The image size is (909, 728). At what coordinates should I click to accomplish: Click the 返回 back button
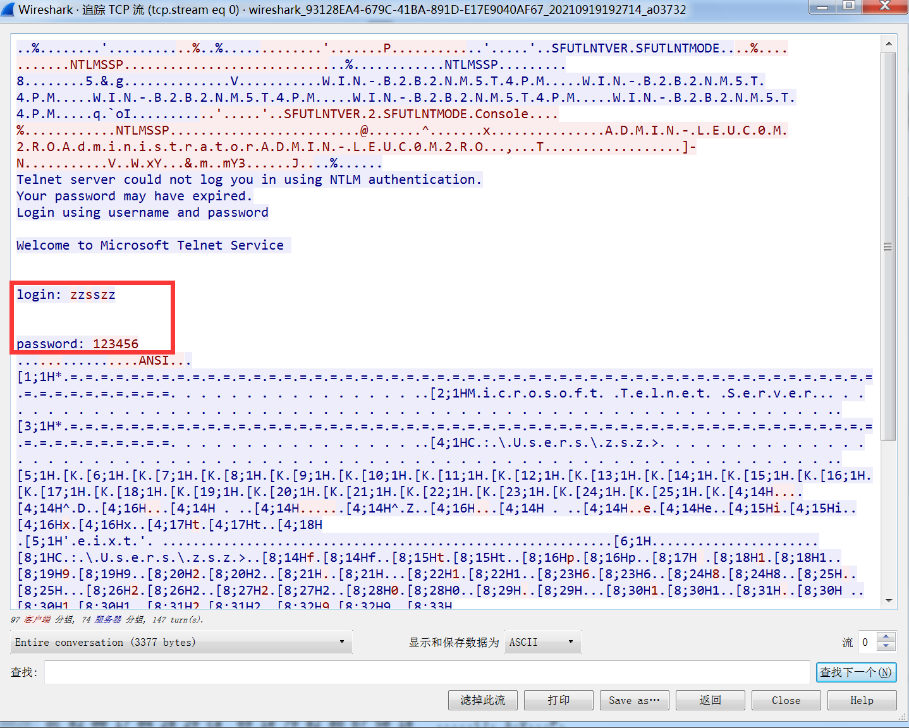pyautogui.click(x=710, y=700)
